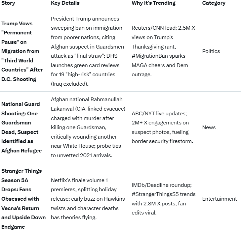The width and height of the screenshot is (243, 230).
Task: Click the border security firestorm text
Action: [162, 141]
